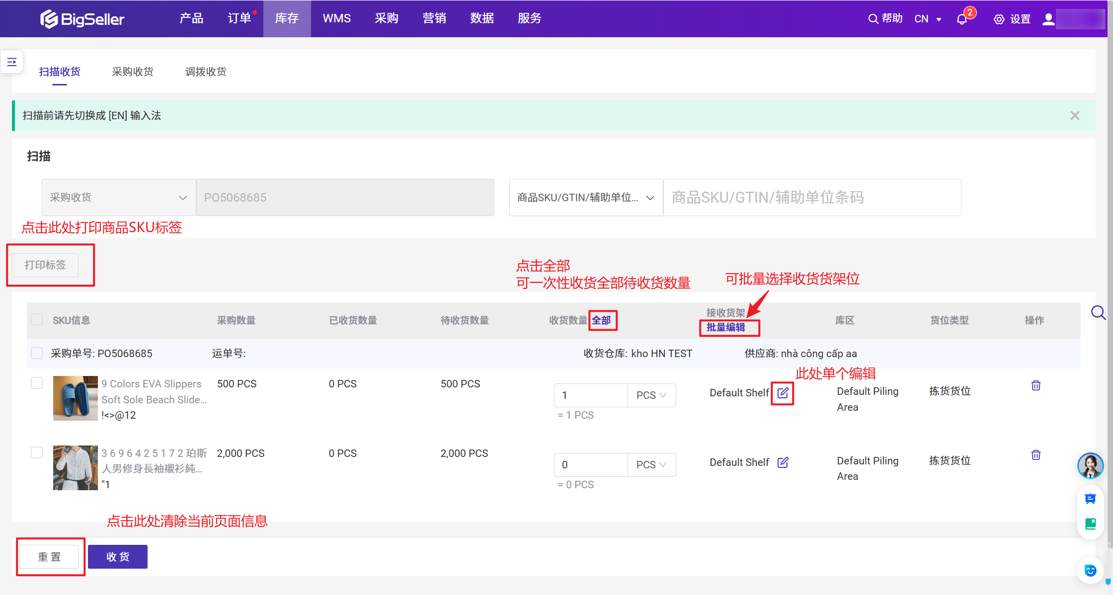Click the table search magnifier icon

pos(1098,312)
